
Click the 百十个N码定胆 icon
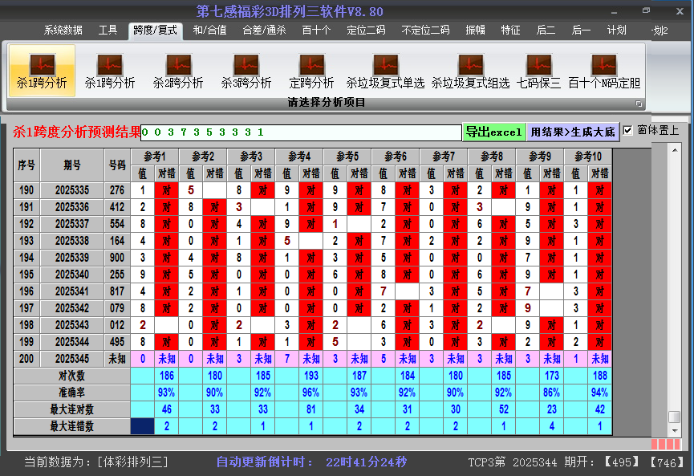[x=603, y=71]
